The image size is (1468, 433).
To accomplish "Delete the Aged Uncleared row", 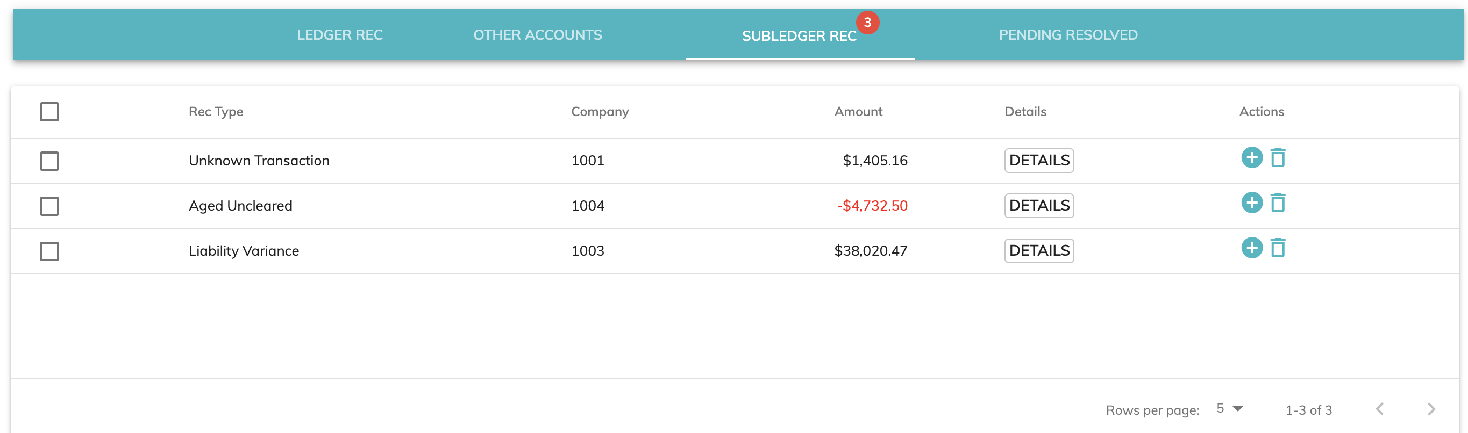I will (1278, 203).
